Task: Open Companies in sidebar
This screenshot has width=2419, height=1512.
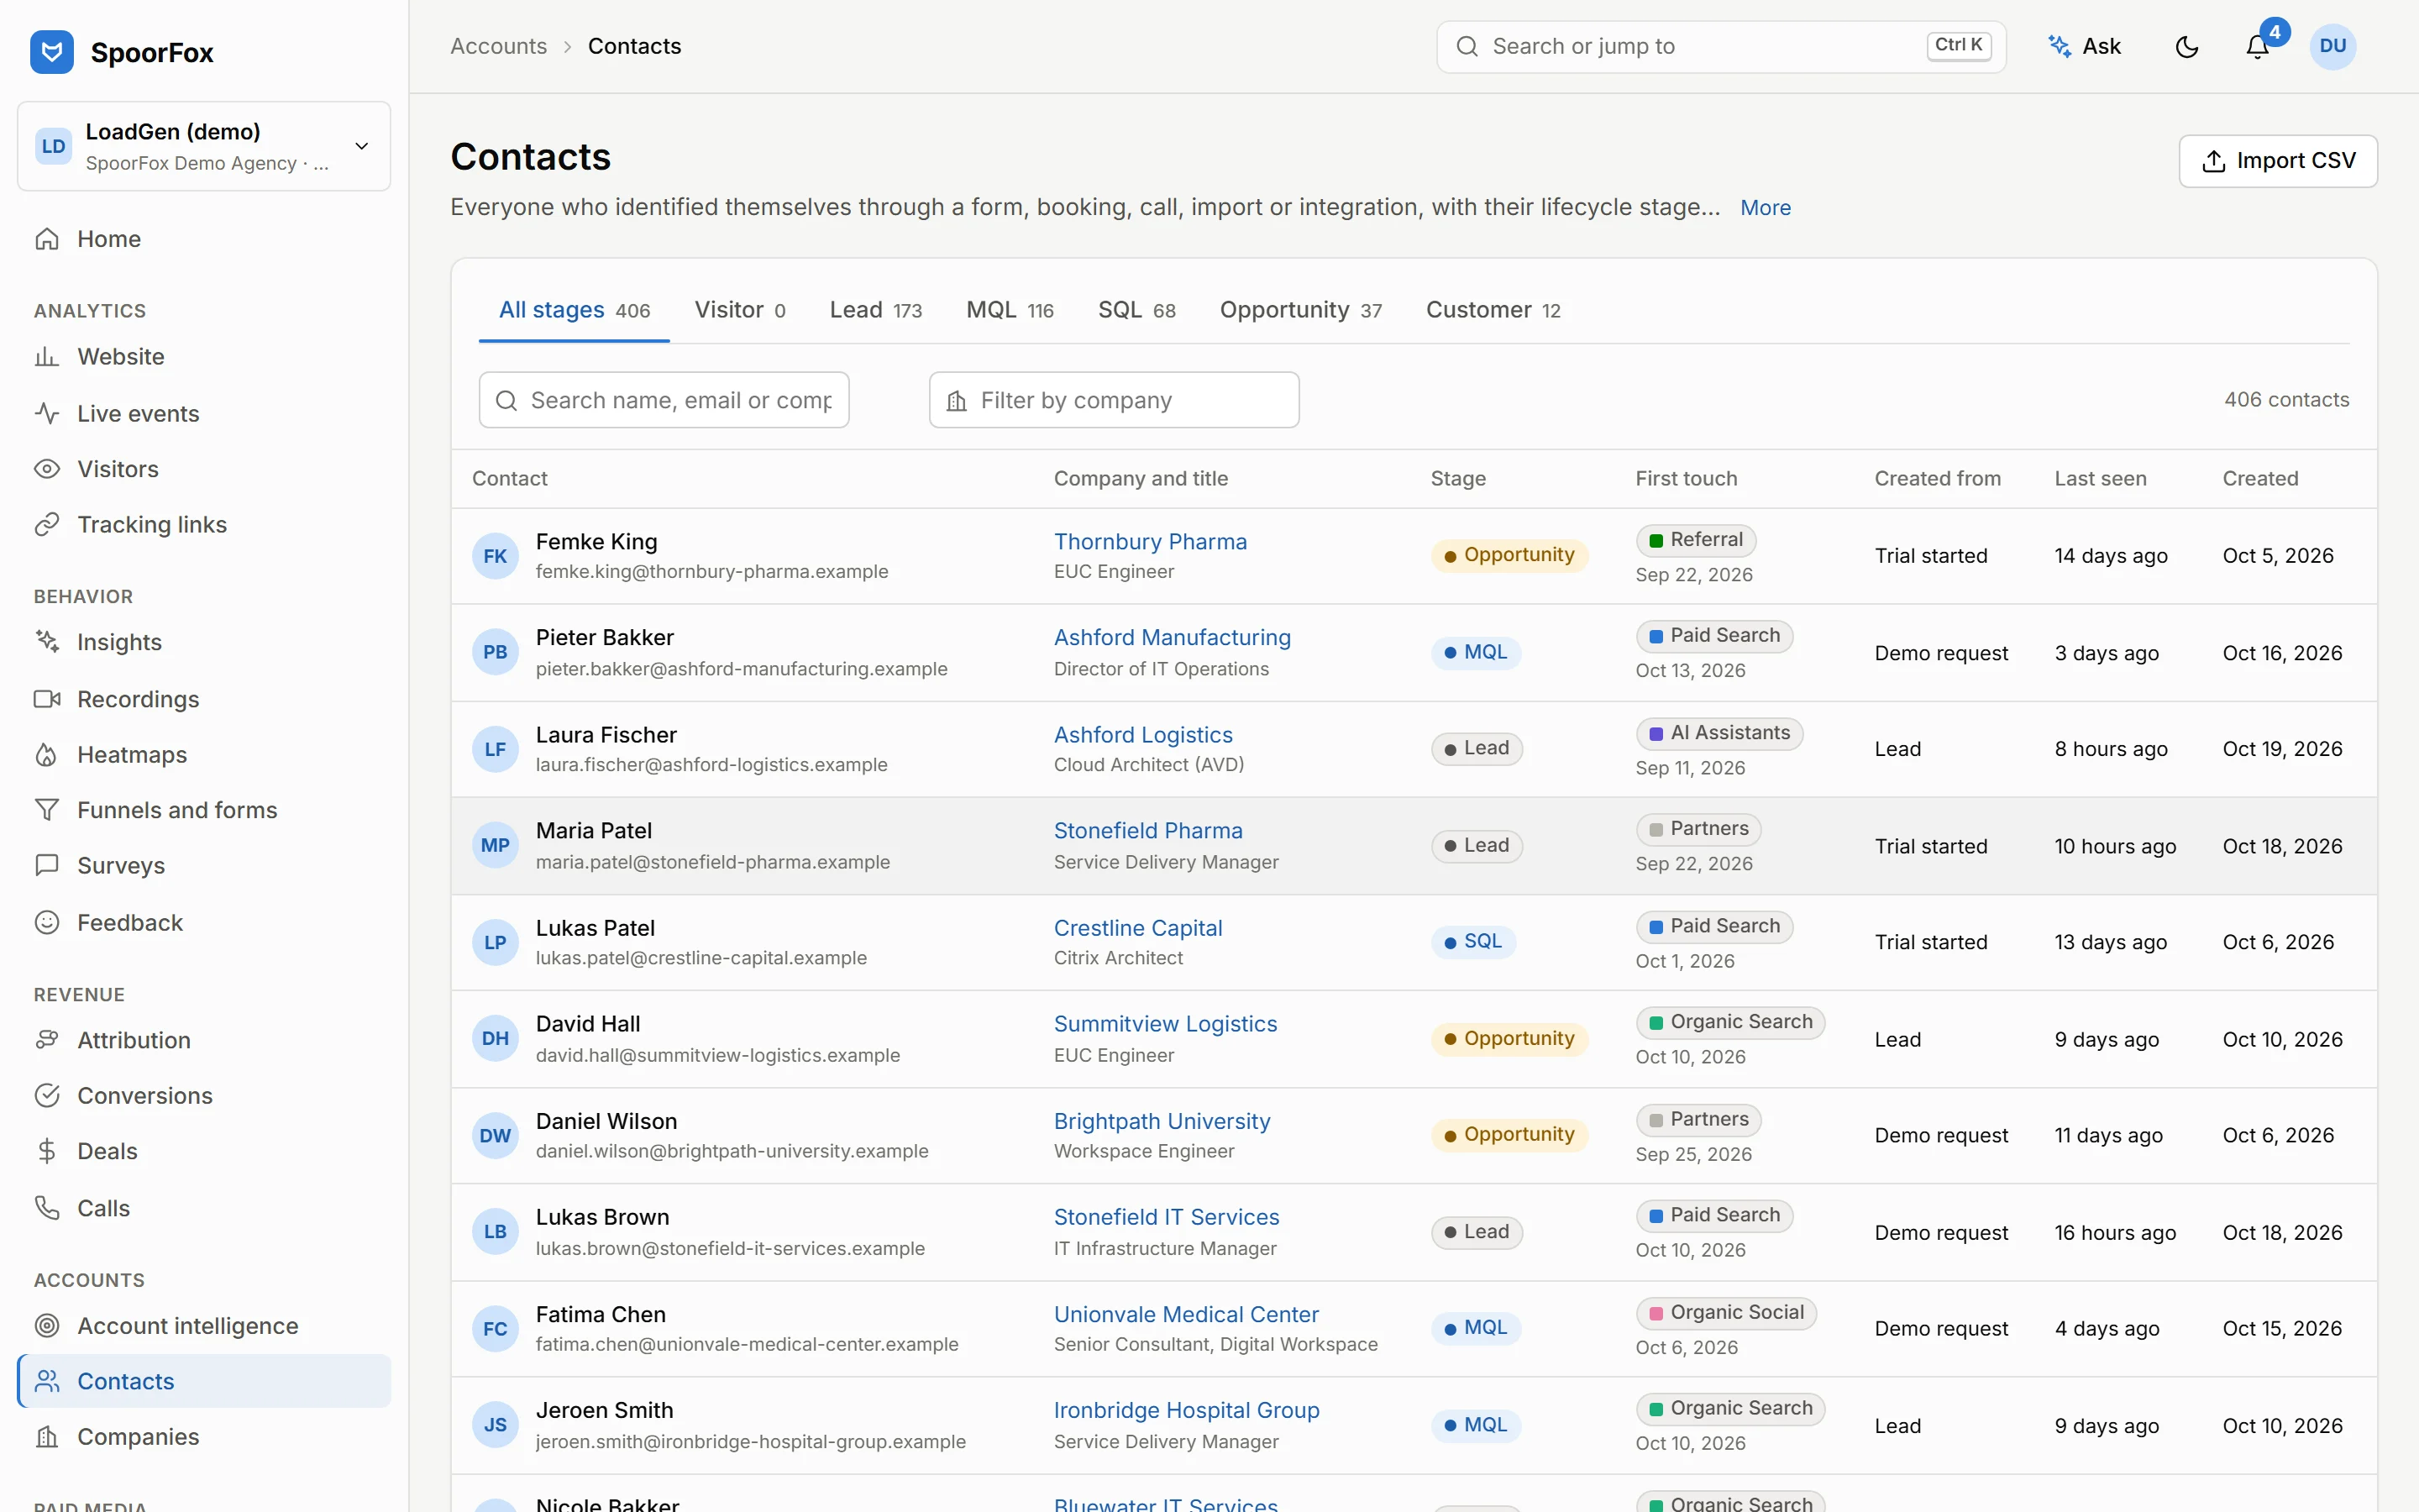Action: pyautogui.click(x=203, y=1437)
